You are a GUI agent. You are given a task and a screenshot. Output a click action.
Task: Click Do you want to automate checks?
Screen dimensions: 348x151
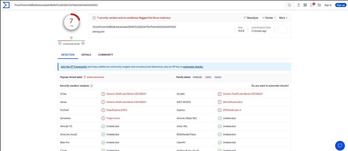point(270,86)
